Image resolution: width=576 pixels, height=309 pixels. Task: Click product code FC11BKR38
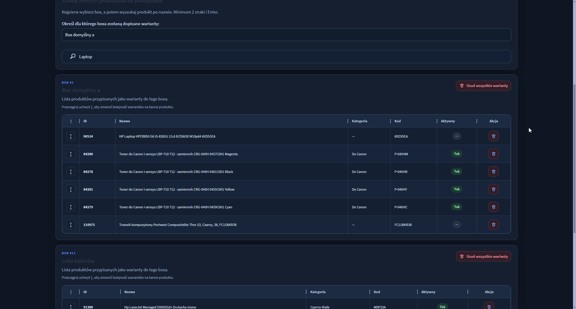point(403,225)
